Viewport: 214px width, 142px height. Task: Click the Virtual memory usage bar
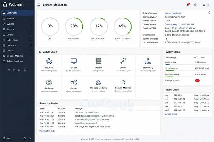187,71
